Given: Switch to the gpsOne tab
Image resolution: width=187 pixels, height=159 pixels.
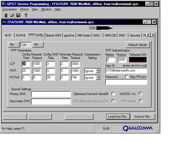Looking at the screenshot, I should tap(69, 35).
